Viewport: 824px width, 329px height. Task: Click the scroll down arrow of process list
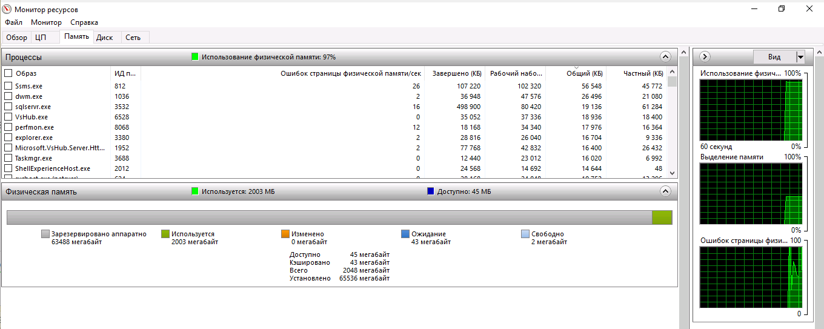pyautogui.click(x=672, y=173)
